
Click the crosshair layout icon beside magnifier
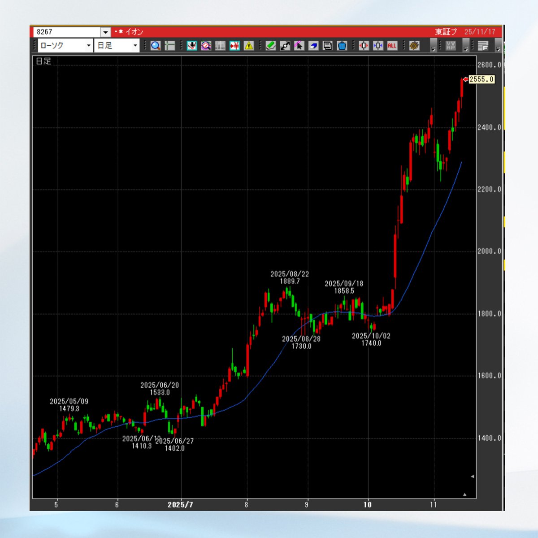(170, 45)
